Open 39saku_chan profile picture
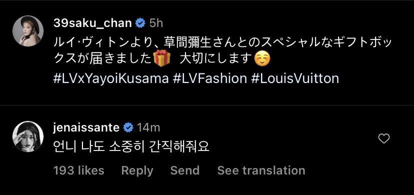Viewport: 414px width, 195px height. pos(28,31)
